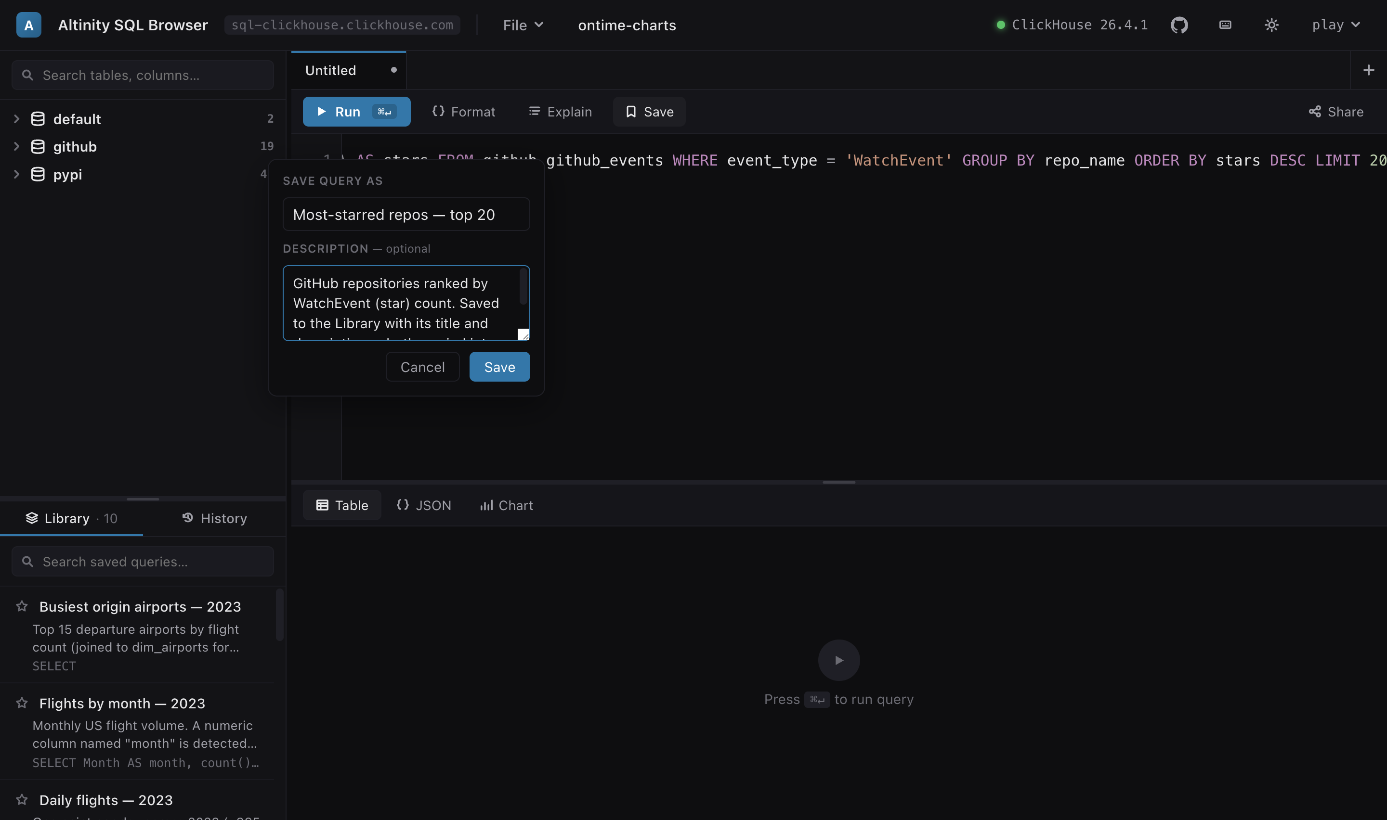Switch results view to JSON
The height and width of the screenshot is (820, 1387).
[x=424, y=505]
